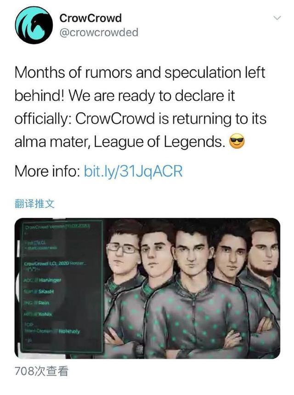The width and height of the screenshot is (294, 395).
Task: Open the CrowCrowd display name profile
Action: click(90, 18)
